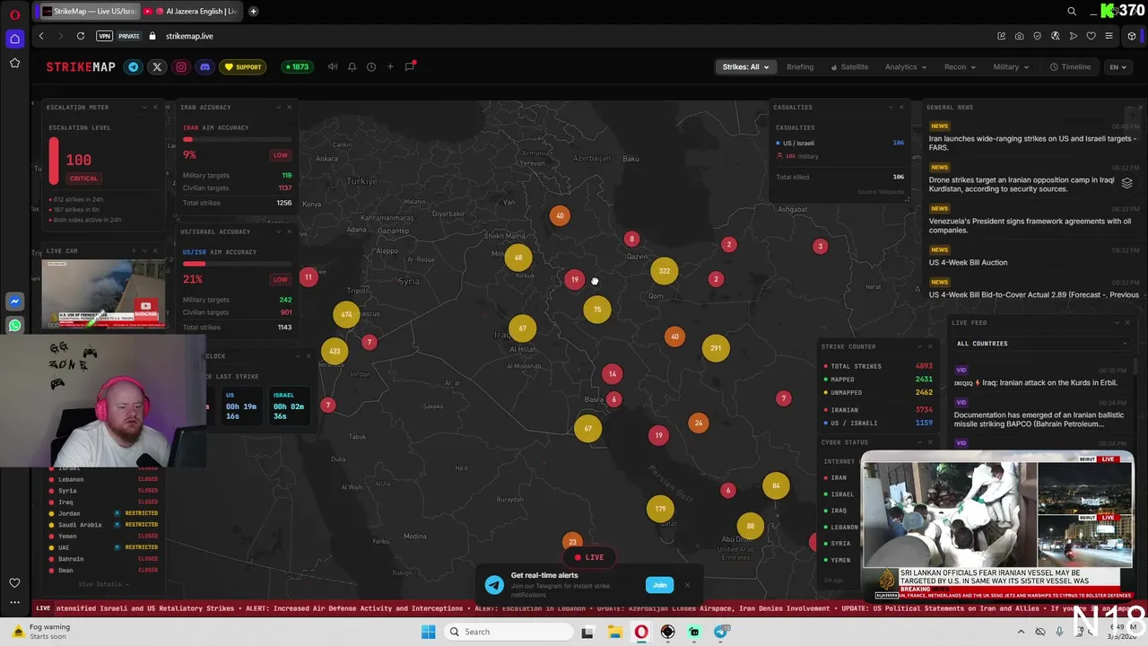Toggle notifications with the bell icon
This screenshot has height=646, width=1148.
pos(352,66)
